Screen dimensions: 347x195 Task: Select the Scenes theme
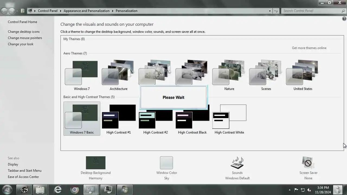266,75
